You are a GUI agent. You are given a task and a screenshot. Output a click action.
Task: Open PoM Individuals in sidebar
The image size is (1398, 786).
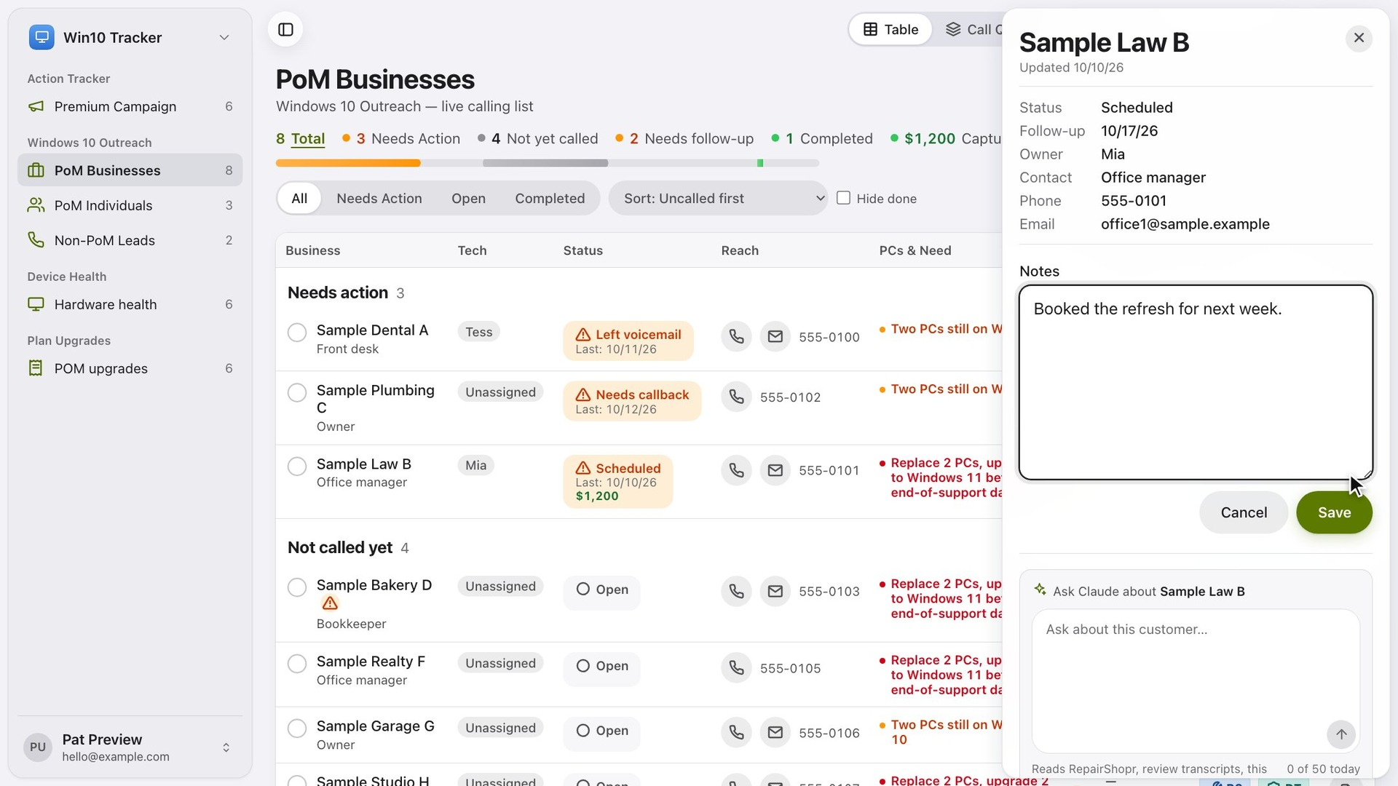130,205
